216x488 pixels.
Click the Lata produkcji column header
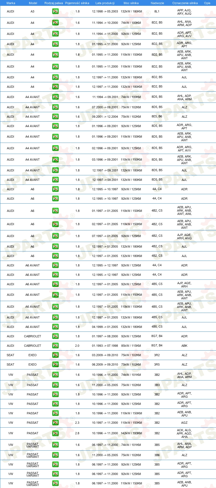tap(105, 3)
